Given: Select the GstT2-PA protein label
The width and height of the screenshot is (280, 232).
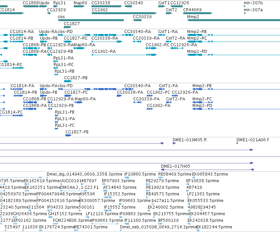Looking at the screenshot, I should 176,99.
